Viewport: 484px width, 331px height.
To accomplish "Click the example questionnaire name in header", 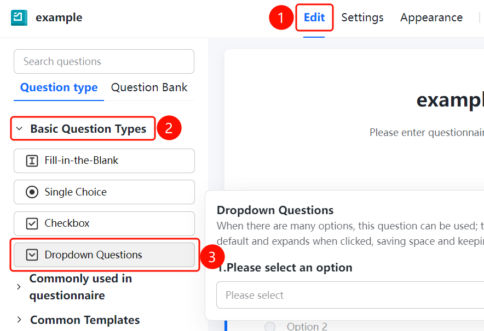I will click(59, 17).
